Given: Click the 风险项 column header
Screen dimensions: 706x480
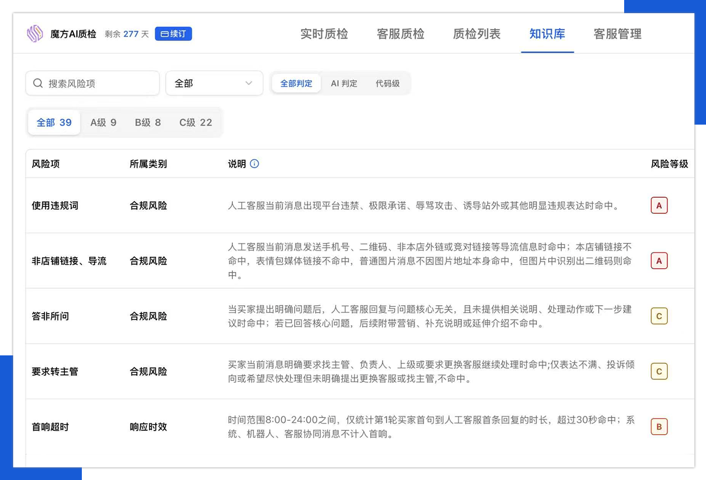Looking at the screenshot, I should 45,164.
